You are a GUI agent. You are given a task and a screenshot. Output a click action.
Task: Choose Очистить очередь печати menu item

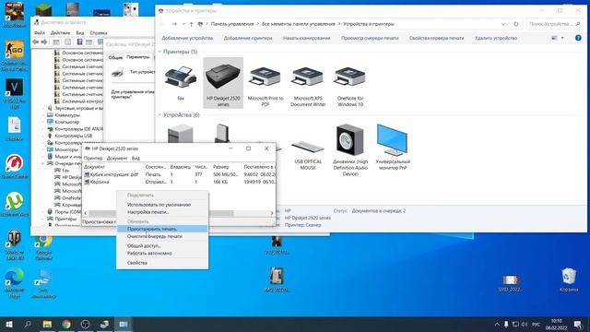coord(162,236)
